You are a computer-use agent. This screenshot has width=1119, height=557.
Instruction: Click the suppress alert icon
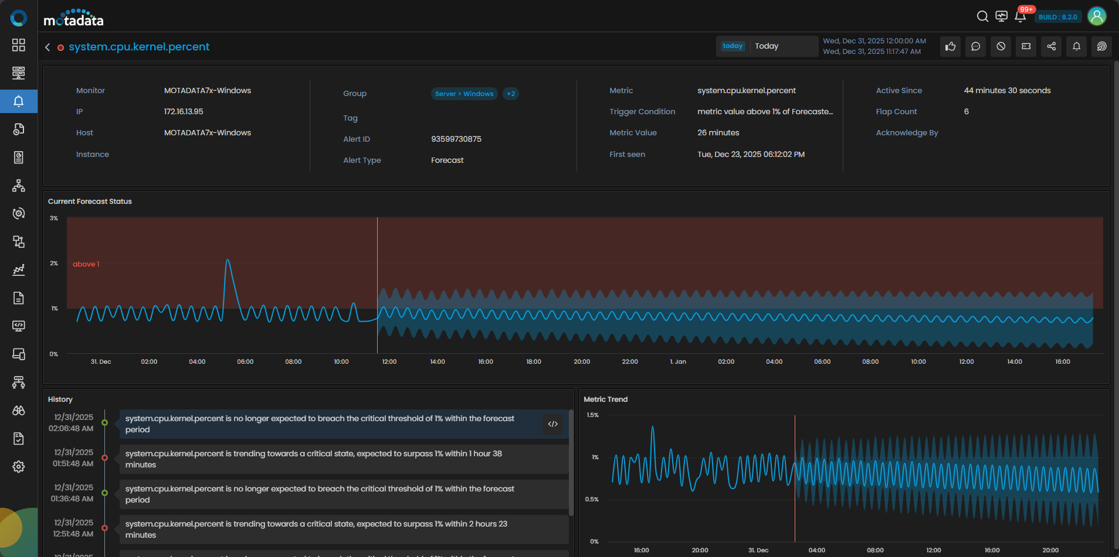pos(1001,46)
